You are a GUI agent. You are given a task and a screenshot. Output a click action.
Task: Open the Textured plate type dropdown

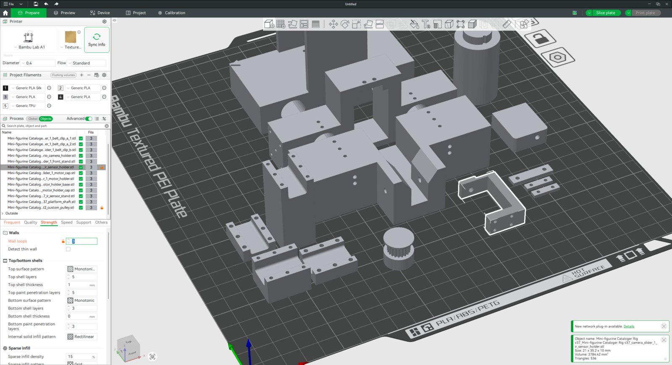click(x=71, y=40)
